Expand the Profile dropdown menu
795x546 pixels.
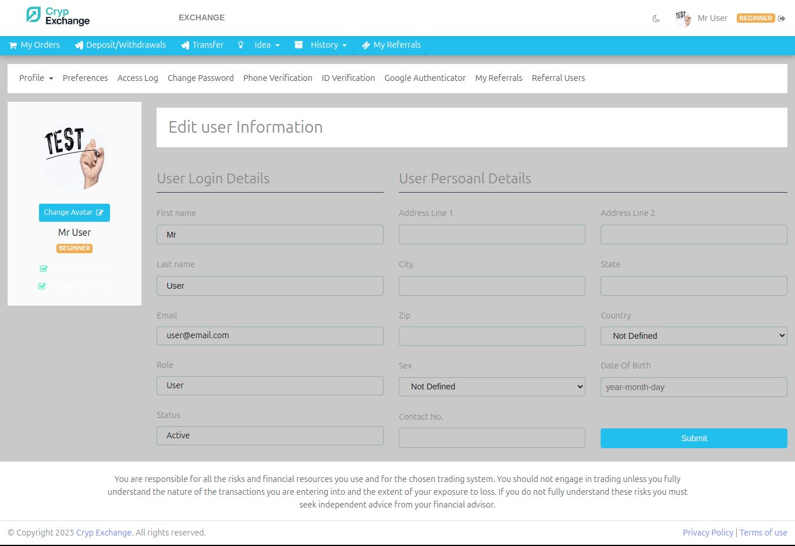click(x=36, y=78)
